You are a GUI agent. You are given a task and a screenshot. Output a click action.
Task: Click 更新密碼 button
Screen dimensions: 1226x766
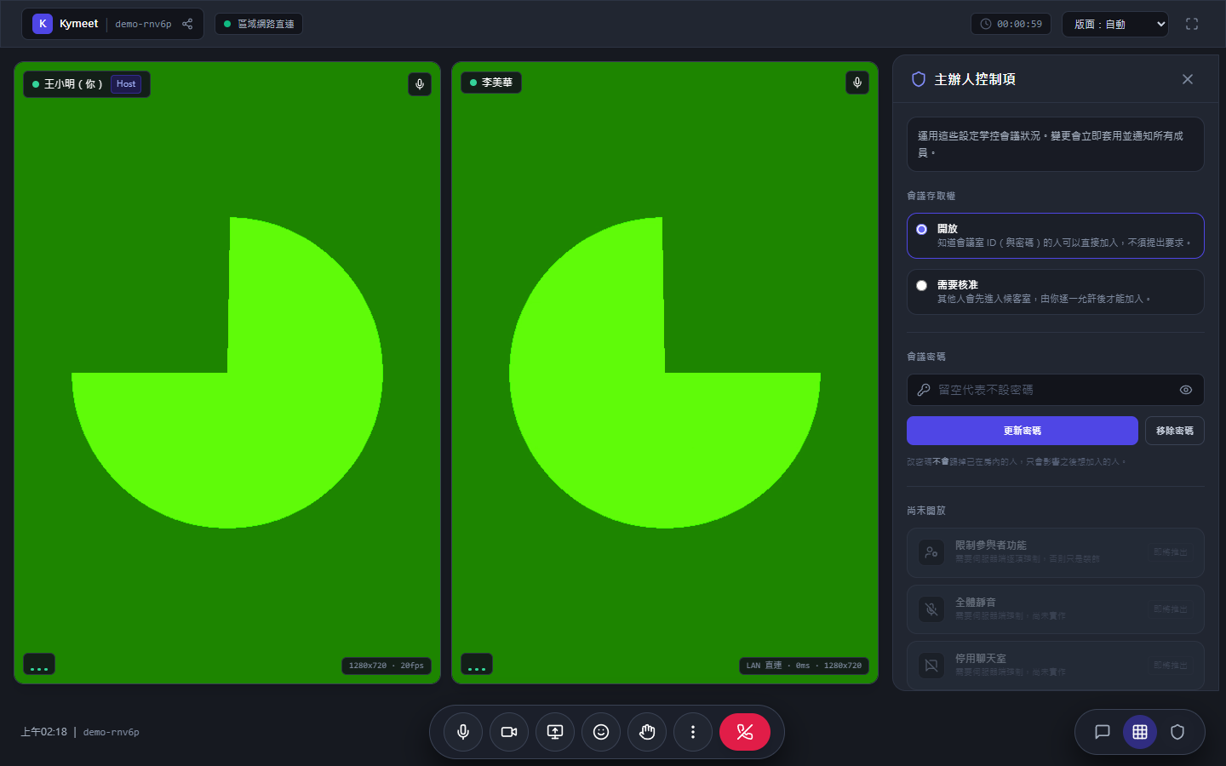(1023, 431)
